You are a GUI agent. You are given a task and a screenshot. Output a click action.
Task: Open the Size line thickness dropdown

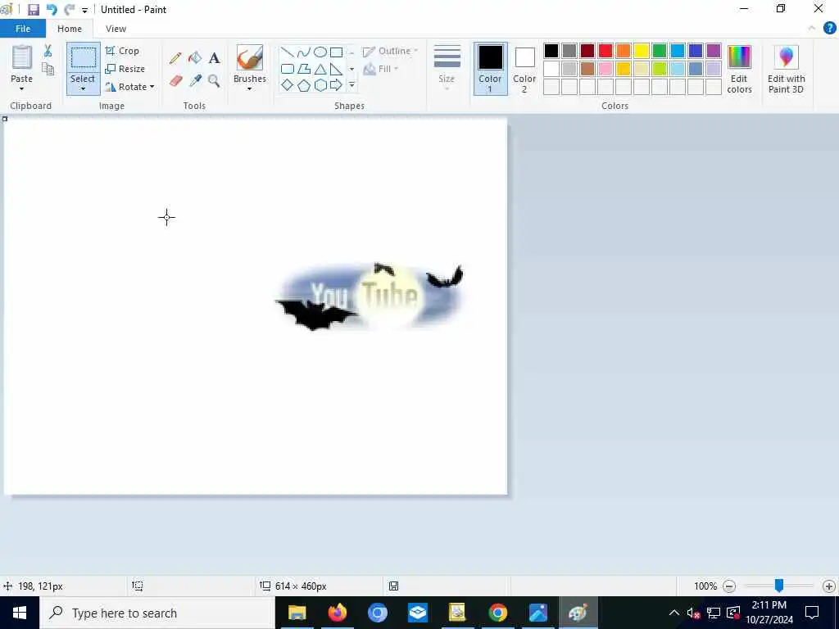447,69
